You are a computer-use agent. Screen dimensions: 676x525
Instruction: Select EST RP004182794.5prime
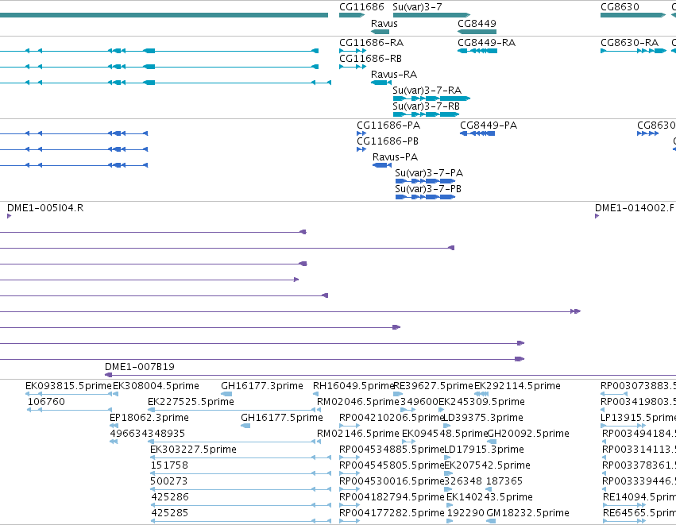[x=392, y=497]
